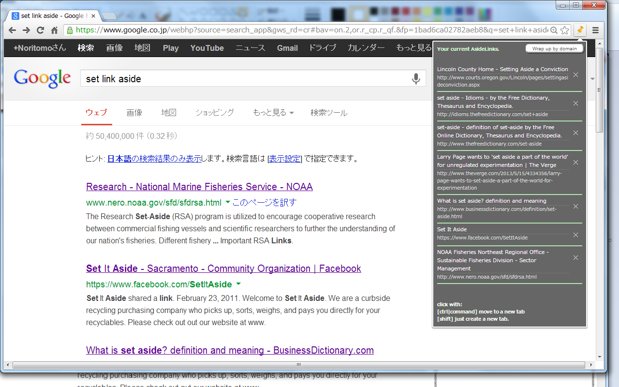Open the home page icon
Screen dimensions: 619x387
tap(54, 30)
